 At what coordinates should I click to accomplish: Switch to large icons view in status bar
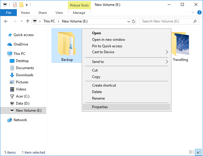[199, 152]
